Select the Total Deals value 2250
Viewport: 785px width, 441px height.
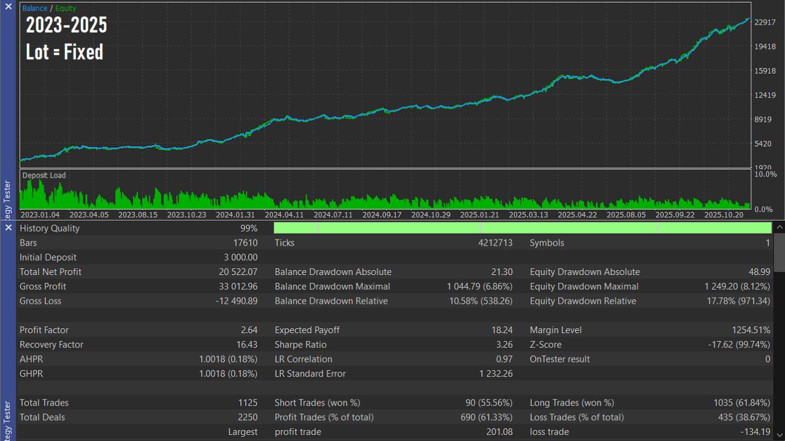click(x=248, y=418)
